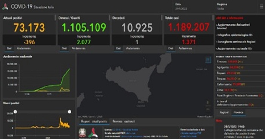This screenshot has width=265, height=139.
Task: Zoom in on the Sicily map
Action: tap(208, 103)
